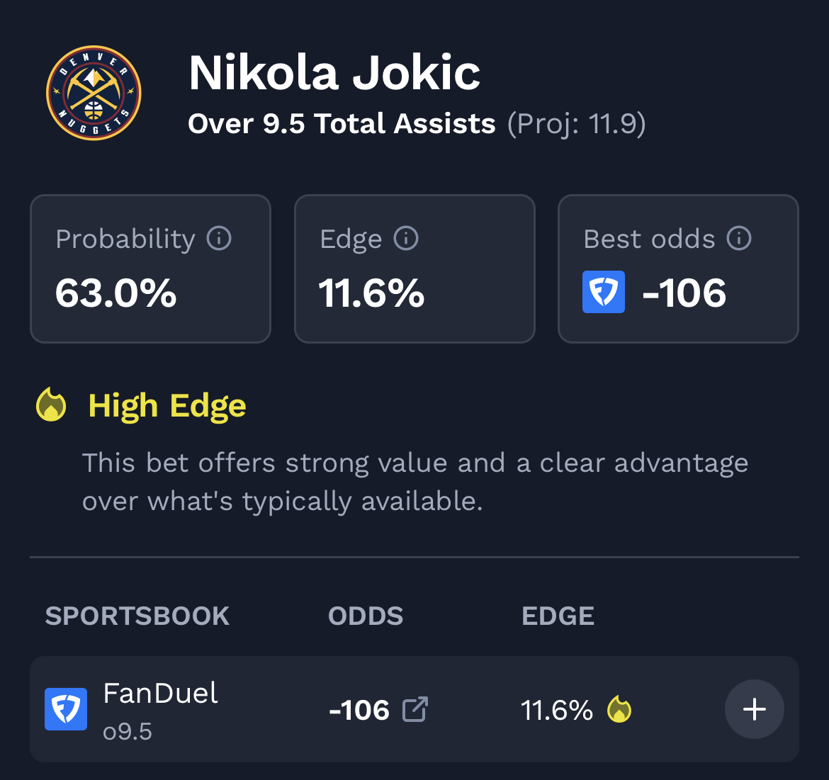The height and width of the screenshot is (780, 829).
Task: Click the Edge info icon
Action: pos(406,239)
